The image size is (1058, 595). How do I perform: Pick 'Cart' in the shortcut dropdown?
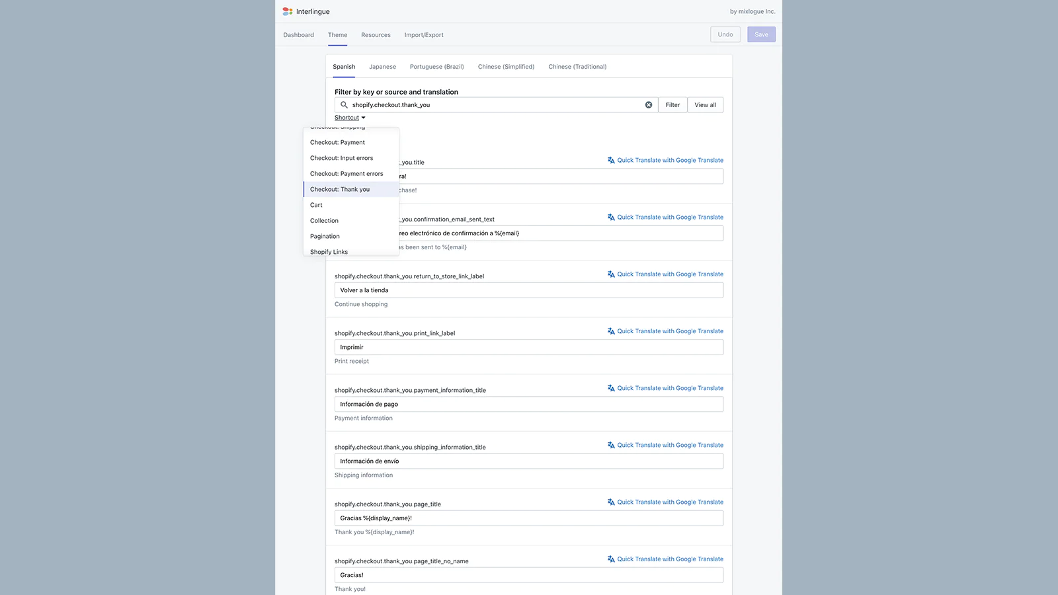click(317, 205)
